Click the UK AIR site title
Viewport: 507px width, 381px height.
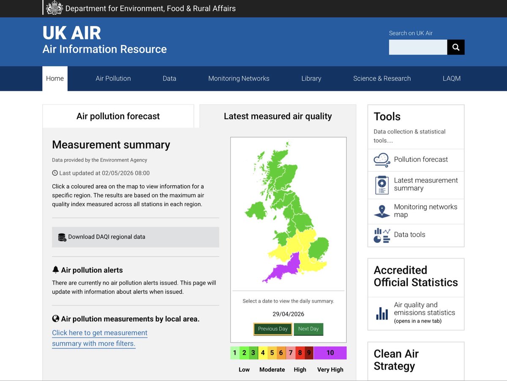click(x=72, y=33)
